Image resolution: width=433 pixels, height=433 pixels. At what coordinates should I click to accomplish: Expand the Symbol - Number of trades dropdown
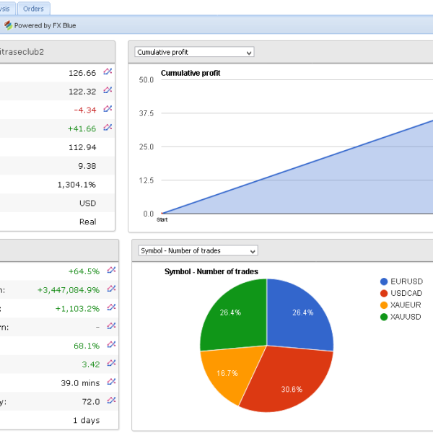pyautogui.click(x=196, y=250)
